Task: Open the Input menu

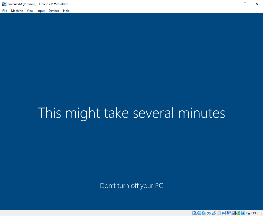Action: (x=41, y=11)
